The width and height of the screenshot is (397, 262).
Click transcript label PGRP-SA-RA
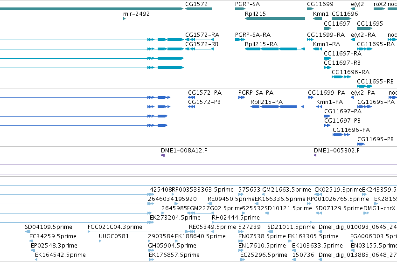click(x=253, y=35)
